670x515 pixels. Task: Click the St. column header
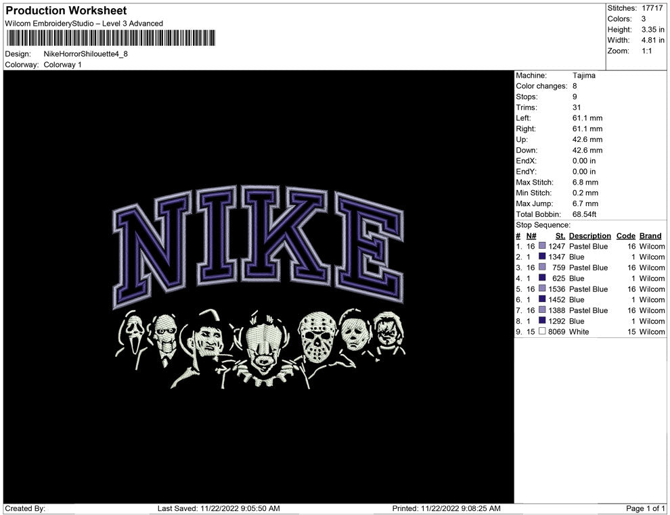click(x=560, y=236)
